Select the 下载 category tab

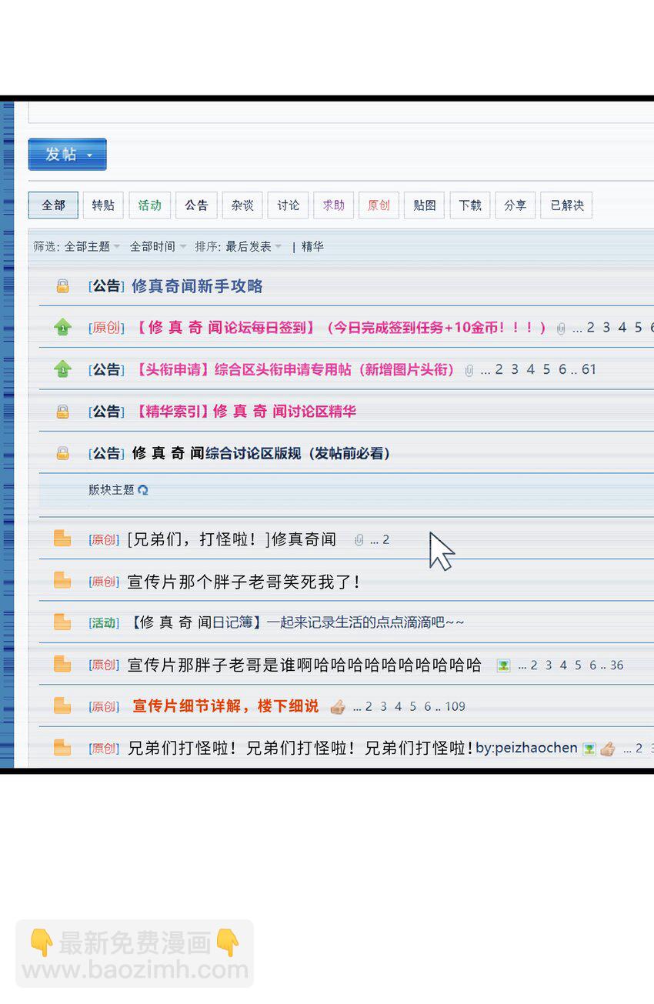[x=469, y=205]
